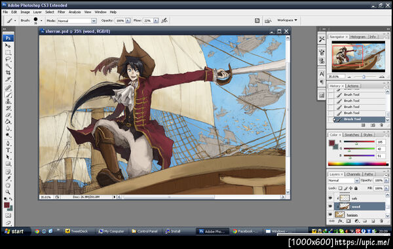The width and height of the screenshot is (393, 249).
Task: Open the brush Mode dropdown
Action: coord(94,21)
